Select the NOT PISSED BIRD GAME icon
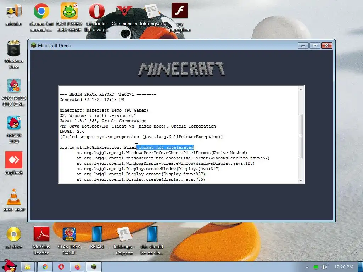The height and width of the screenshot is (272, 363). coord(69,17)
